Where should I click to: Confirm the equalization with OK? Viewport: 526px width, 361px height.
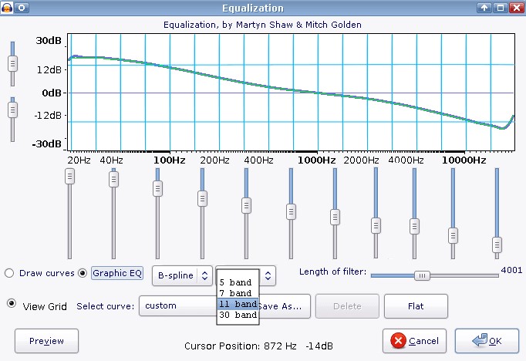(x=486, y=340)
